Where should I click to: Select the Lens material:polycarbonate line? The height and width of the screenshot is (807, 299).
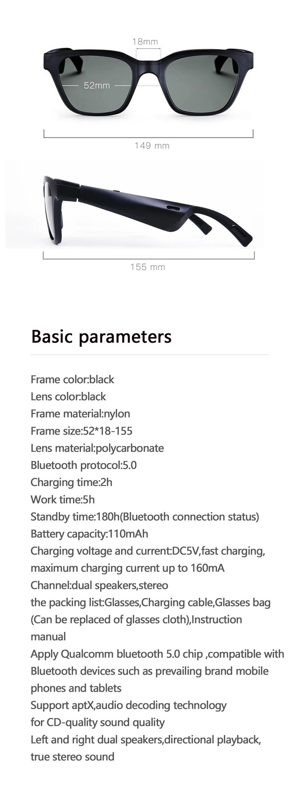pyautogui.click(x=97, y=448)
